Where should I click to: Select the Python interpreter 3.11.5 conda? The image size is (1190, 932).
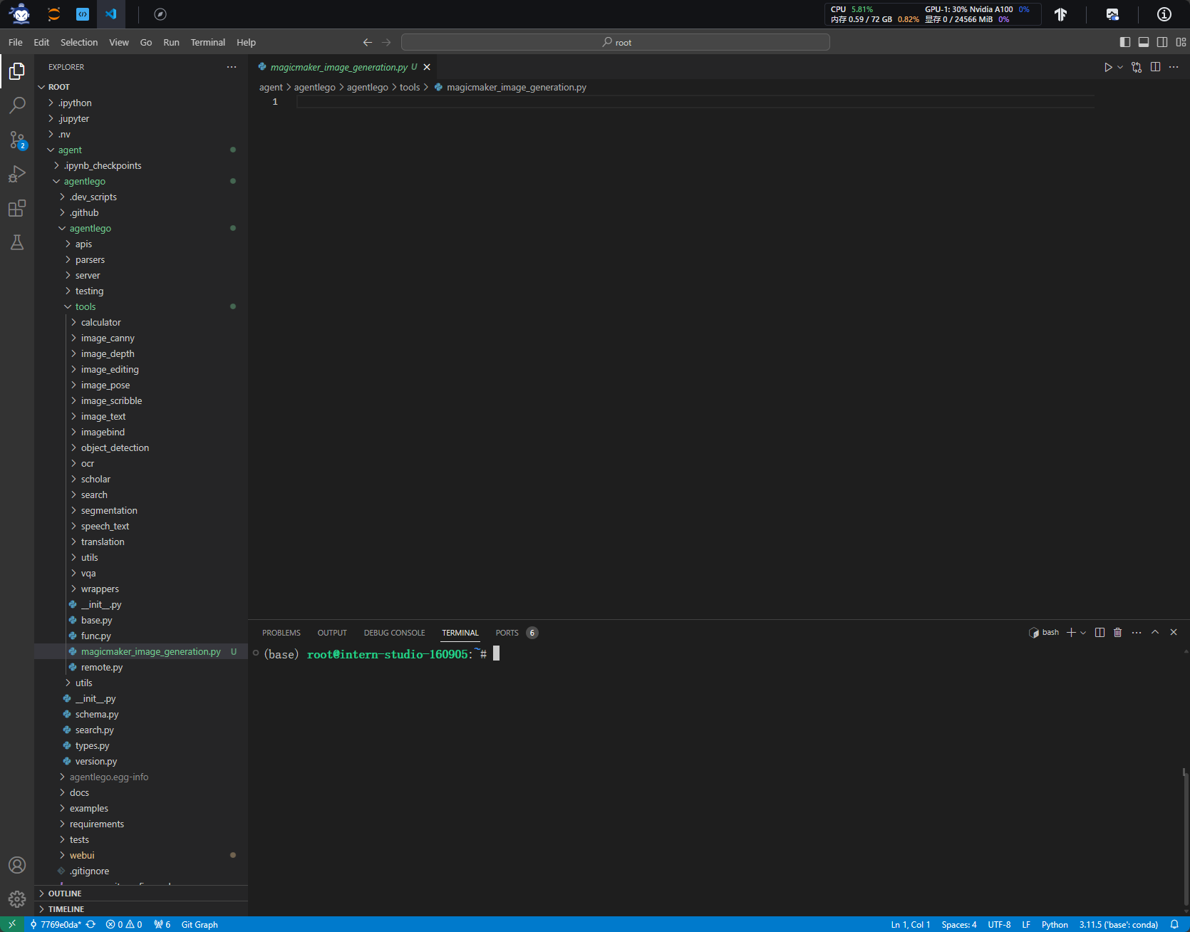pos(1119,925)
